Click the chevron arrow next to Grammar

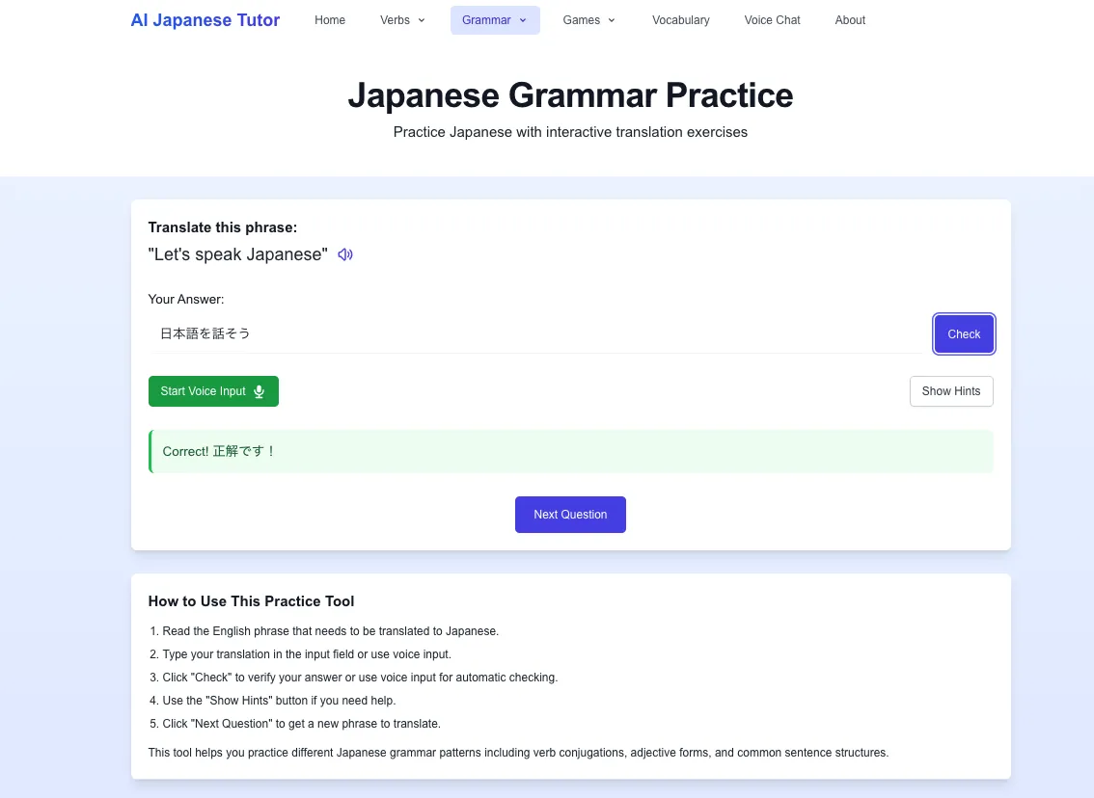523,20
